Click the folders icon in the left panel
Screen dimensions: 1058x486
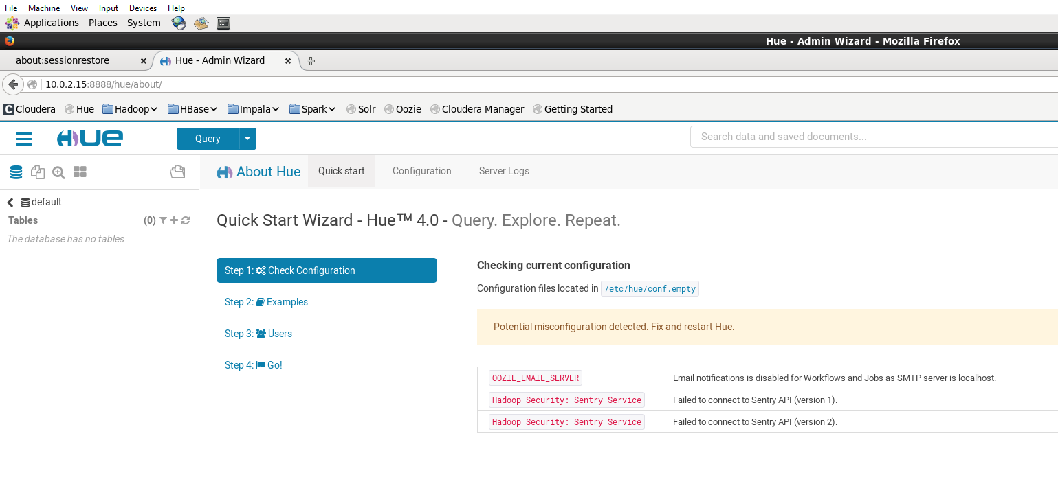tap(177, 172)
